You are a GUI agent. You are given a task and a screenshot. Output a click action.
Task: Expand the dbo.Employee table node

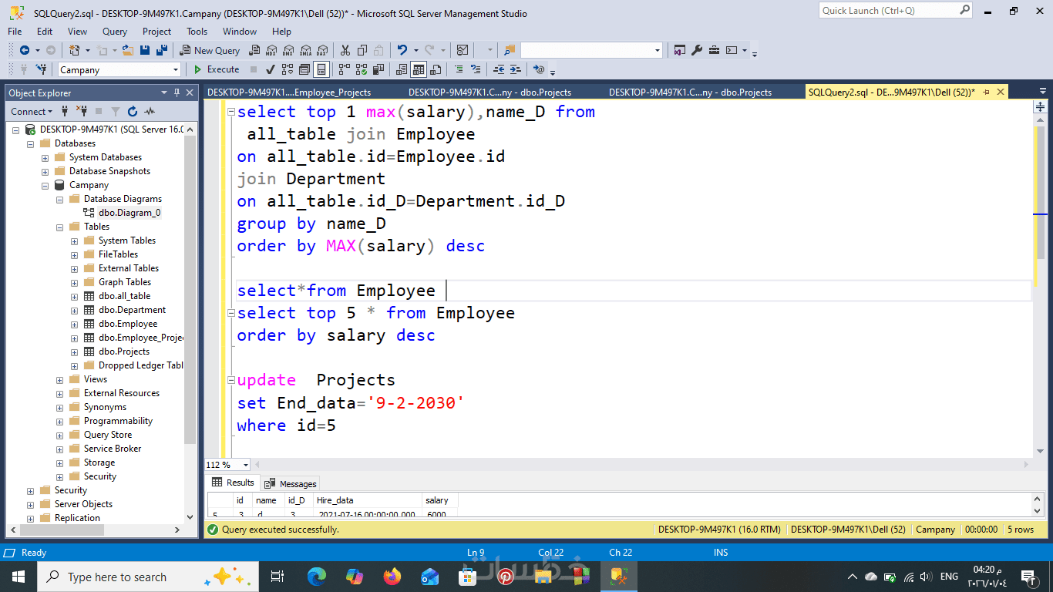[74, 324]
